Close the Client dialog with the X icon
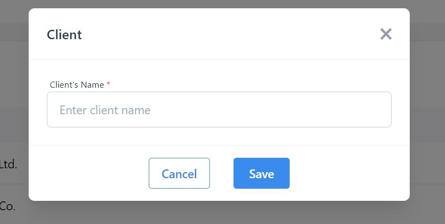Screen dimensions: 445x224 tap(386, 34)
